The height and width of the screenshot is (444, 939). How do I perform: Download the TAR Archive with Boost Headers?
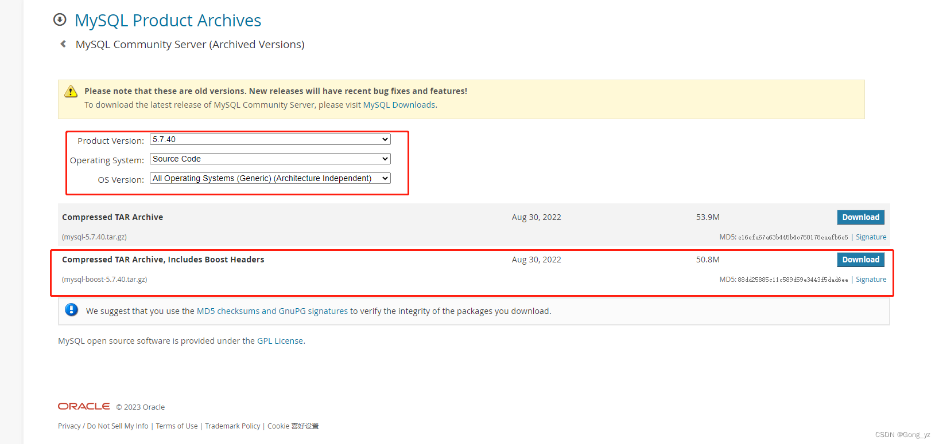pyautogui.click(x=860, y=260)
